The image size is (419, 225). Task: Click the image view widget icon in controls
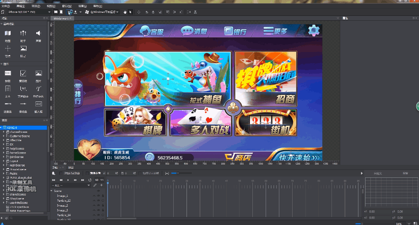38,73
